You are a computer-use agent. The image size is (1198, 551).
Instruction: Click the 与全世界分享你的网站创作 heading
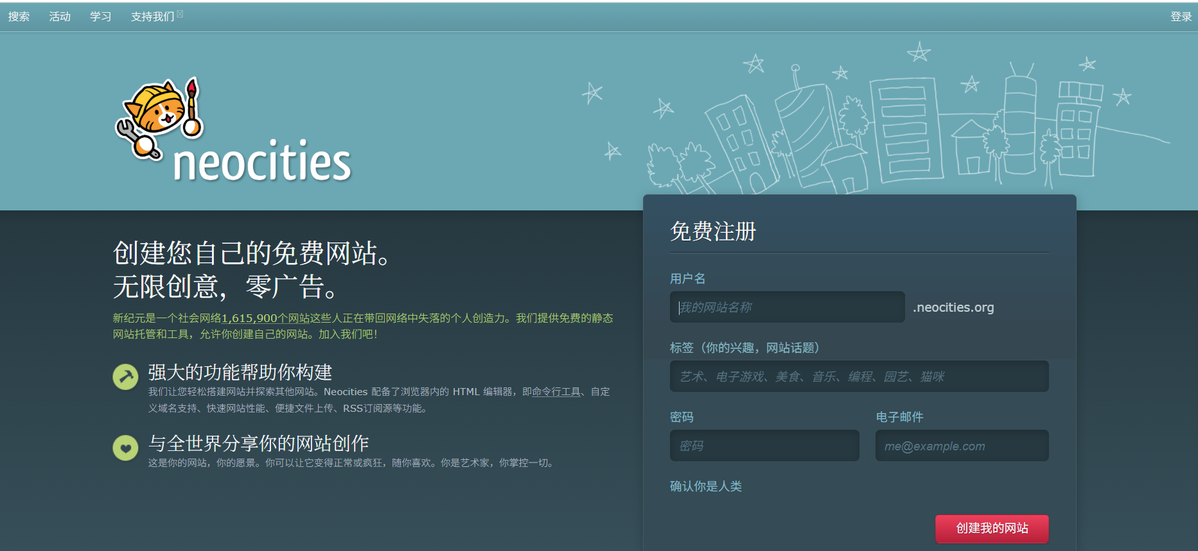pos(259,443)
